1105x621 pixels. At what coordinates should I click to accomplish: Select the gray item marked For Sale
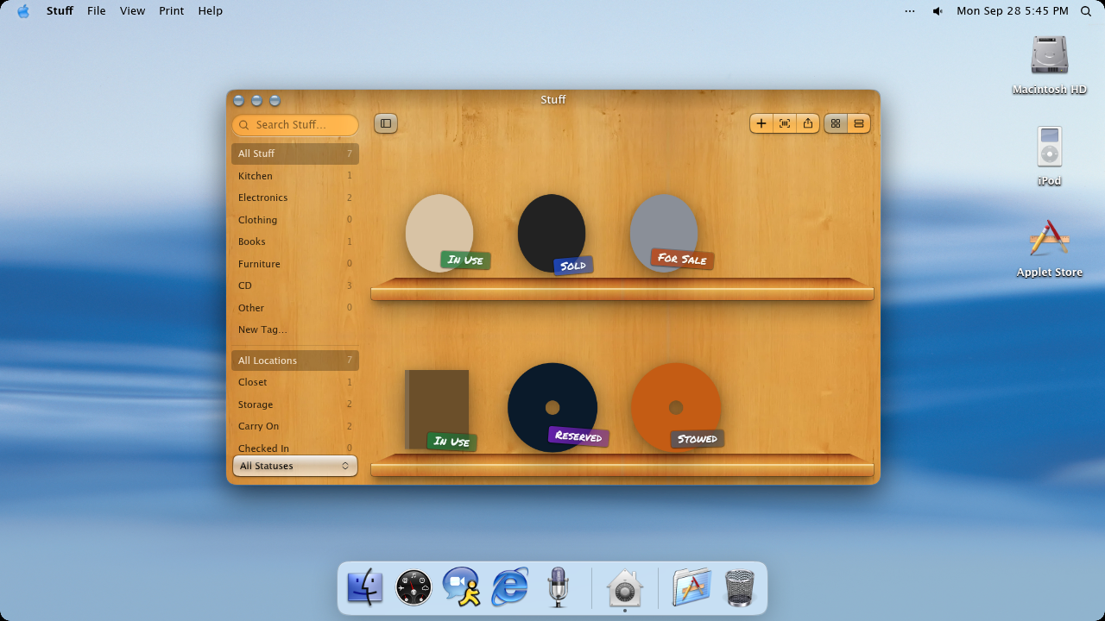(664, 233)
